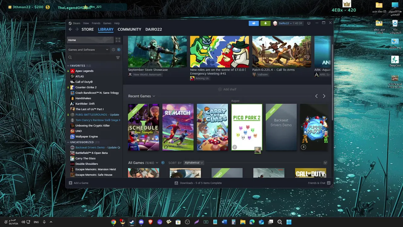Toggle the taskbar microphone icon
Screen dimensions: 403x227
[x=44, y=222]
